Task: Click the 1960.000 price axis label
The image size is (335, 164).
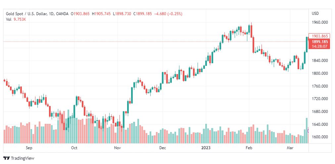Action: 320,22
